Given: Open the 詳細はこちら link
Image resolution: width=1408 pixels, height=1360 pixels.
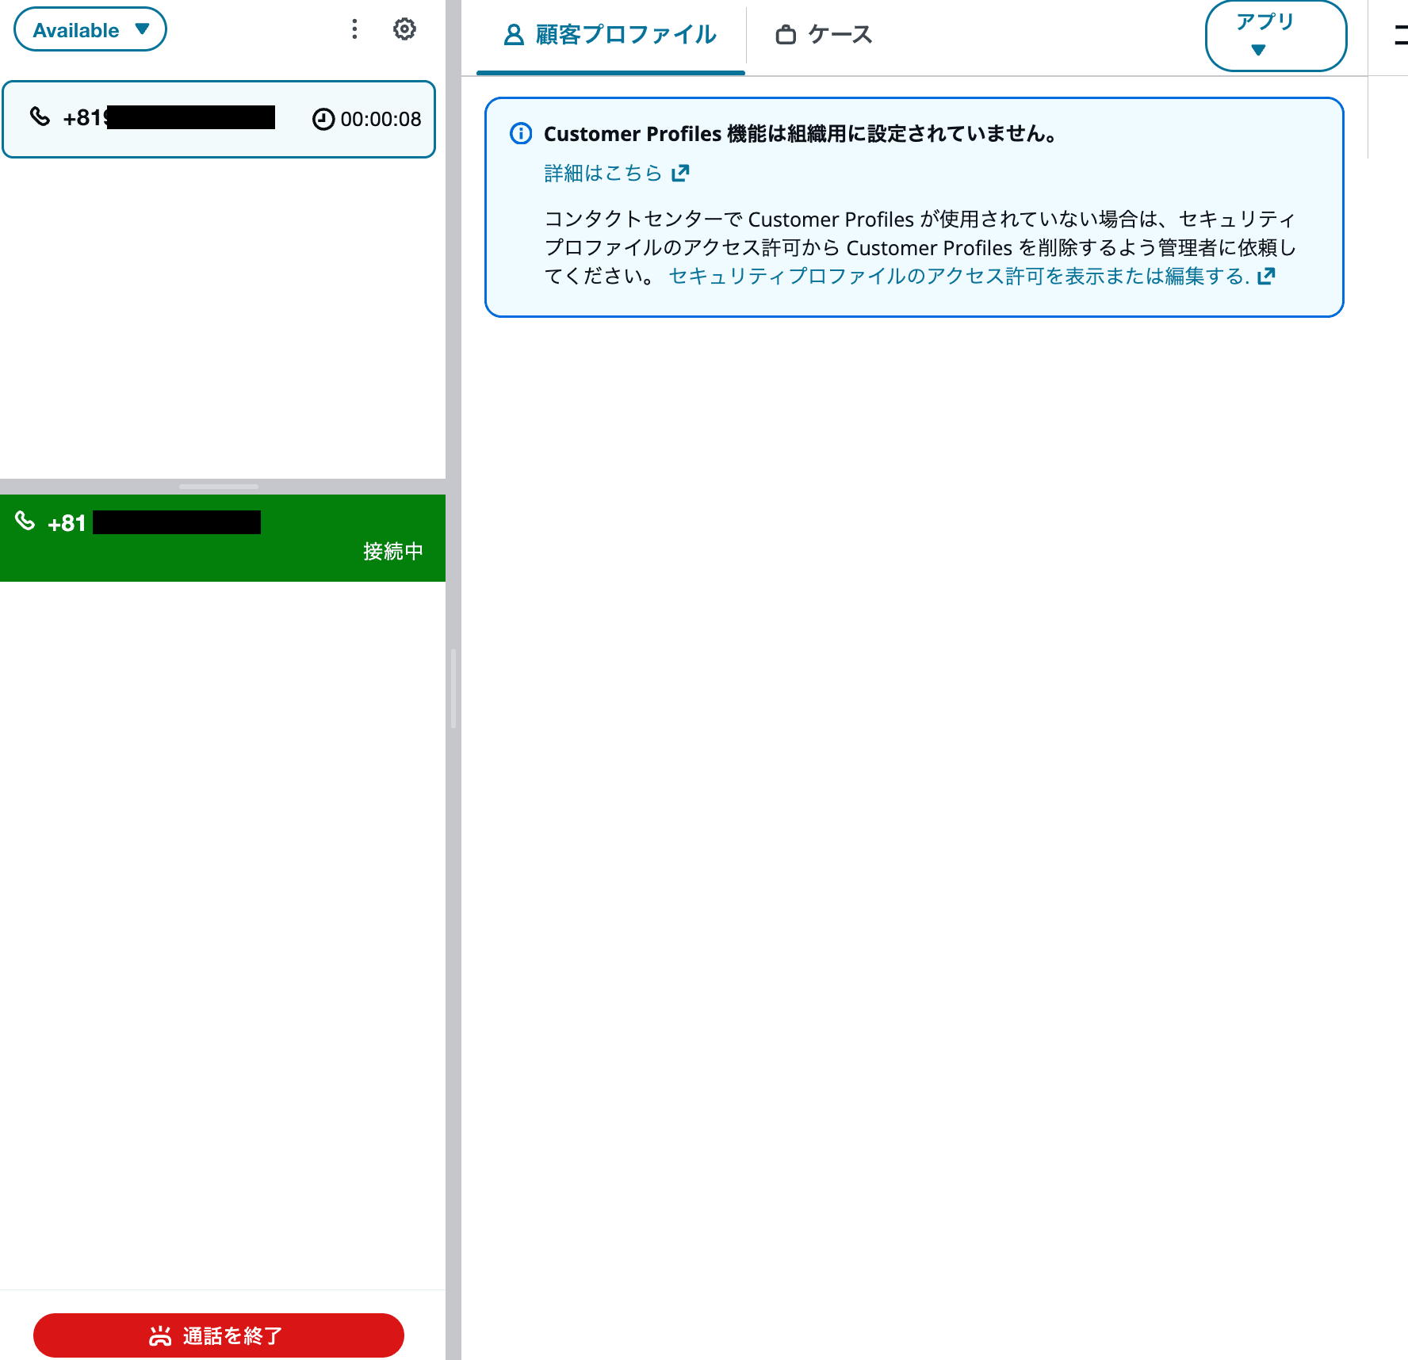Looking at the screenshot, I should [603, 173].
